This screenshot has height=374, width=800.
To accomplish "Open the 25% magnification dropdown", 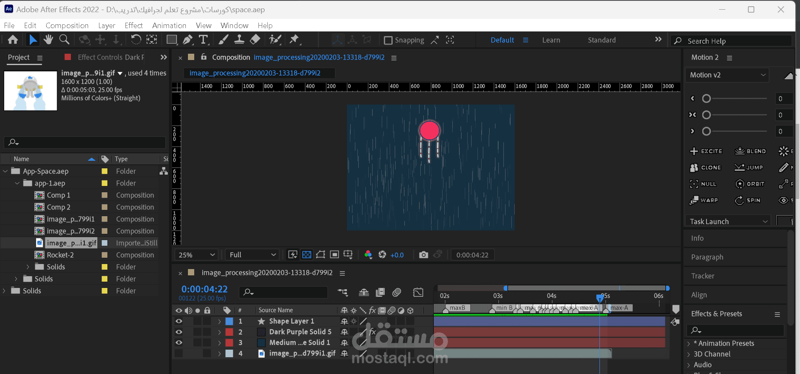I will point(197,255).
